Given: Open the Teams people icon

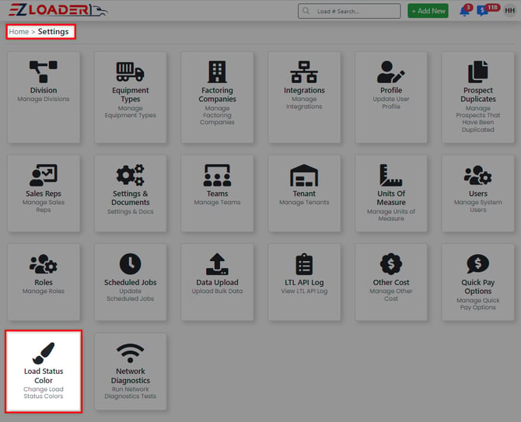Looking at the screenshot, I should pyautogui.click(x=217, y=175).
